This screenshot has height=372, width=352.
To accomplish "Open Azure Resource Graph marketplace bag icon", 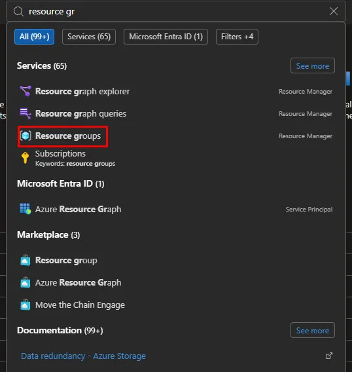I will [x=26, y=282].
